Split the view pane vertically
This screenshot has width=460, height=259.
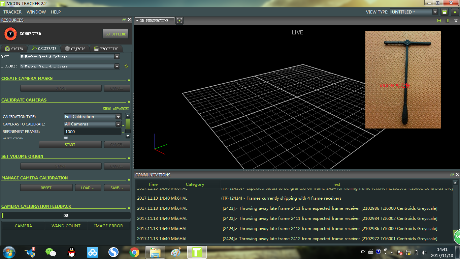447,21
